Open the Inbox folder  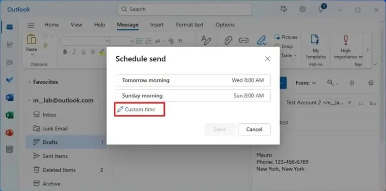pyautogui.click(x=67, y=115)
